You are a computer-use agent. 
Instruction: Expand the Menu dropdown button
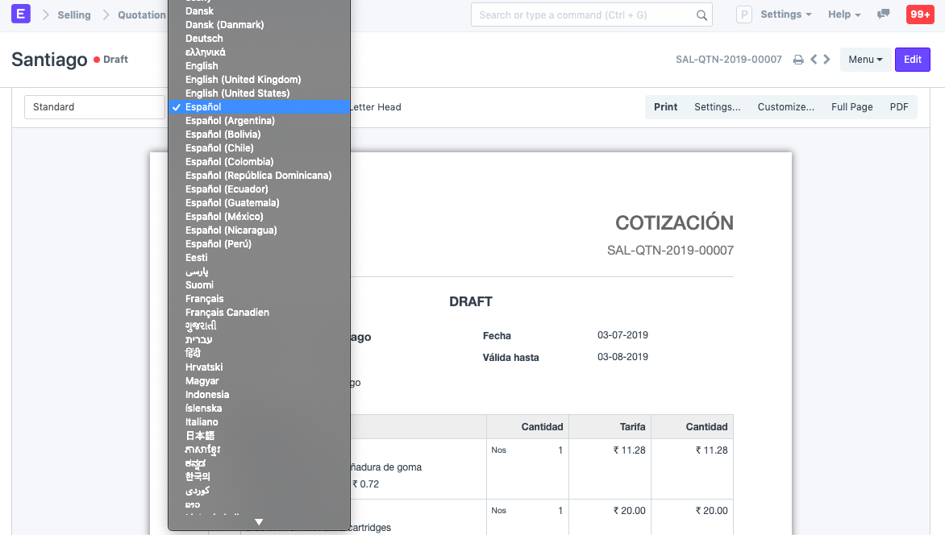coord(865,60)
